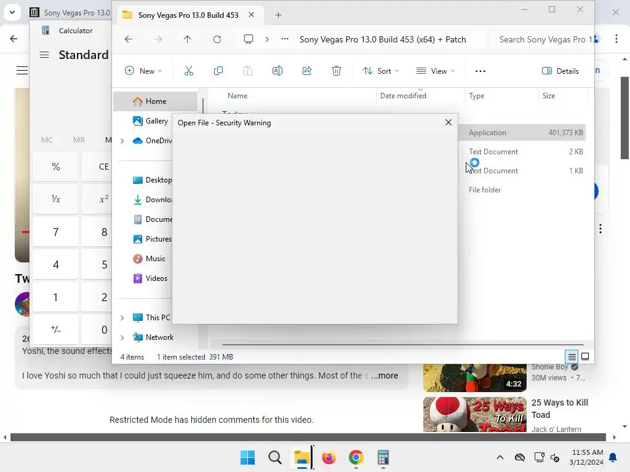
Task: Click the MC memory clear button in Calculator
Action: (47, 140)
